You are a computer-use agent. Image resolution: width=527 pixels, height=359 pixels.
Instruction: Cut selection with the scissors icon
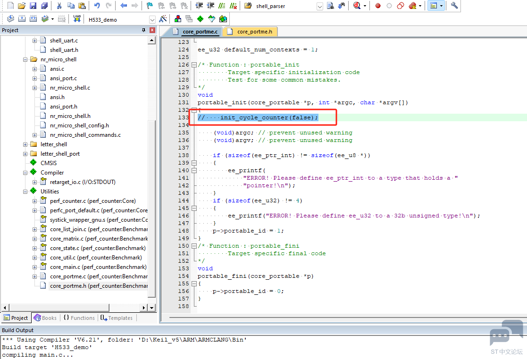(59, 6)
